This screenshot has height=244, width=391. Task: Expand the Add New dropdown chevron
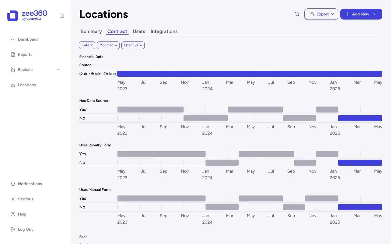tap(375, 14)
